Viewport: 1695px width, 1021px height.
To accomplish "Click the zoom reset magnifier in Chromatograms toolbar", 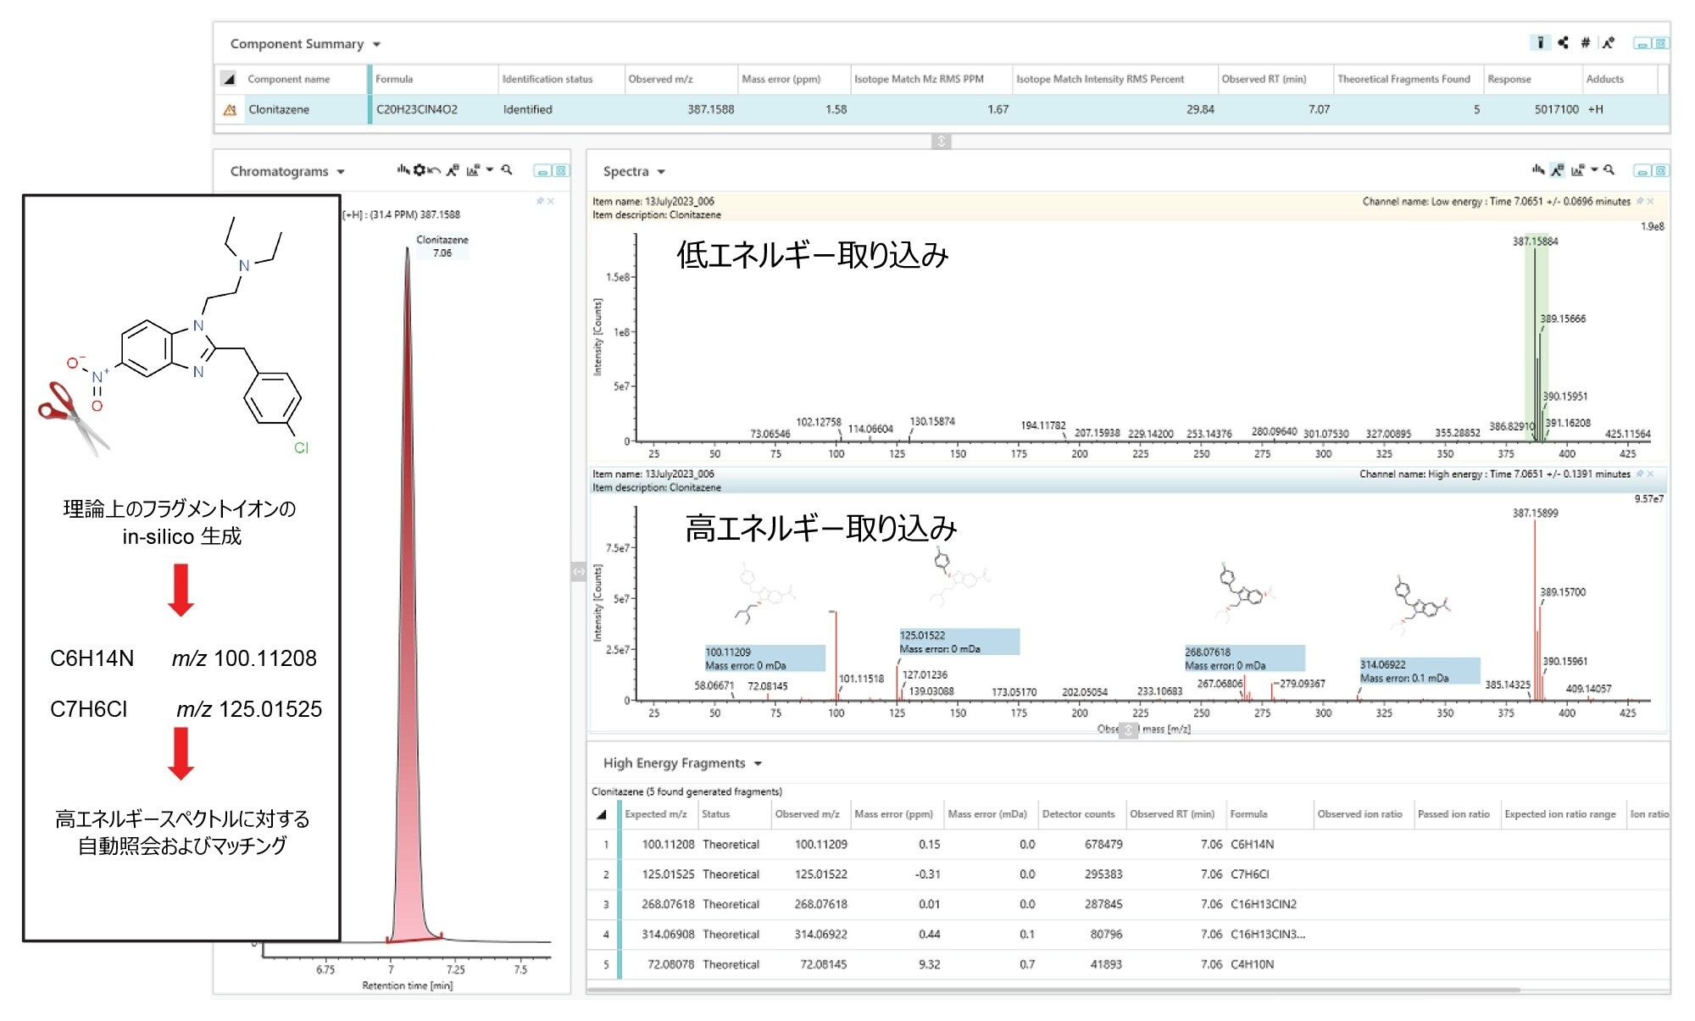I will [x=507, y=170].
